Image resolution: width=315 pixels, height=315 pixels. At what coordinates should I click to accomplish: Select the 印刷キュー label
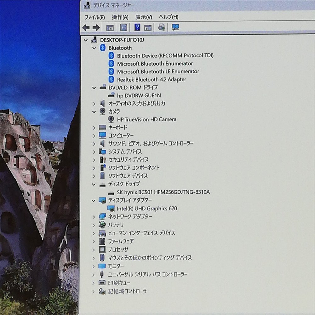119,283
